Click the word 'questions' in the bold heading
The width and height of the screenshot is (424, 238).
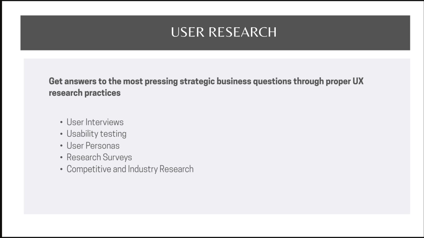(272, 81)
